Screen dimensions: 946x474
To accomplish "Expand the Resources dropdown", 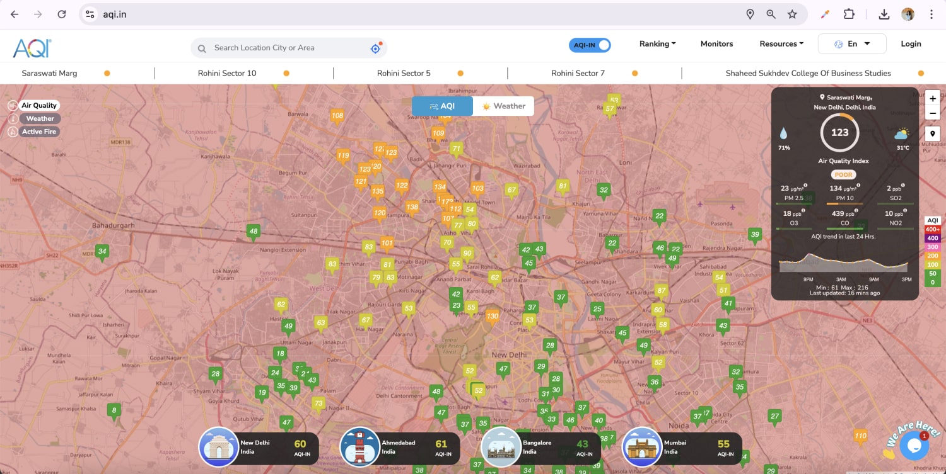I will (x=781, y=44).
